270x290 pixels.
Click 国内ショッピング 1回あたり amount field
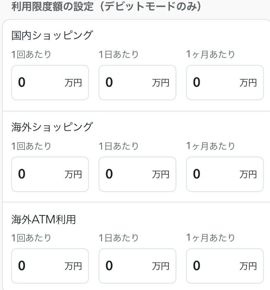click(x=39, y=82)
